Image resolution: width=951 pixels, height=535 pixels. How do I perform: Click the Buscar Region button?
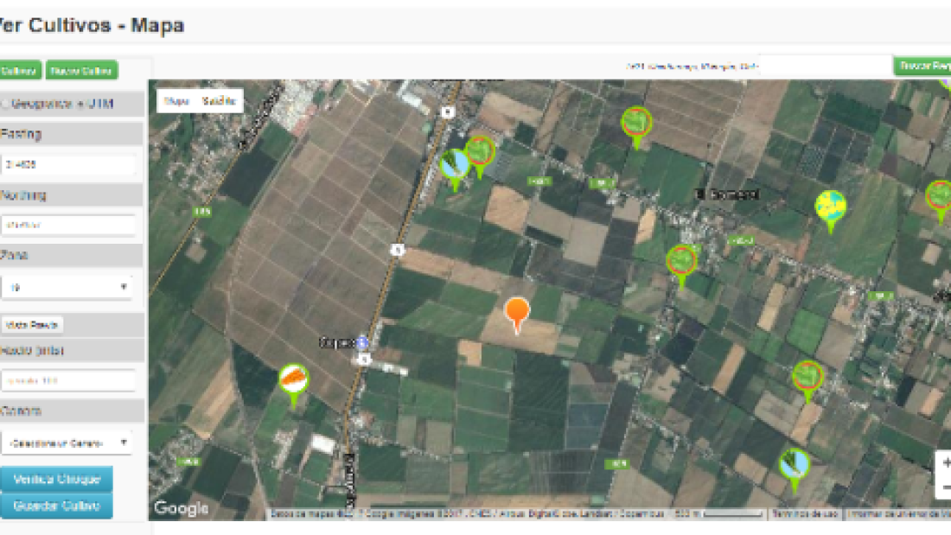pos(922,66)
